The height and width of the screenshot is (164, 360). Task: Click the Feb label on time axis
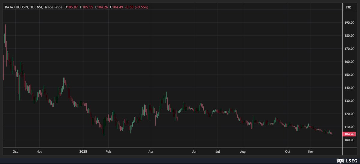[x=108, y=152]
